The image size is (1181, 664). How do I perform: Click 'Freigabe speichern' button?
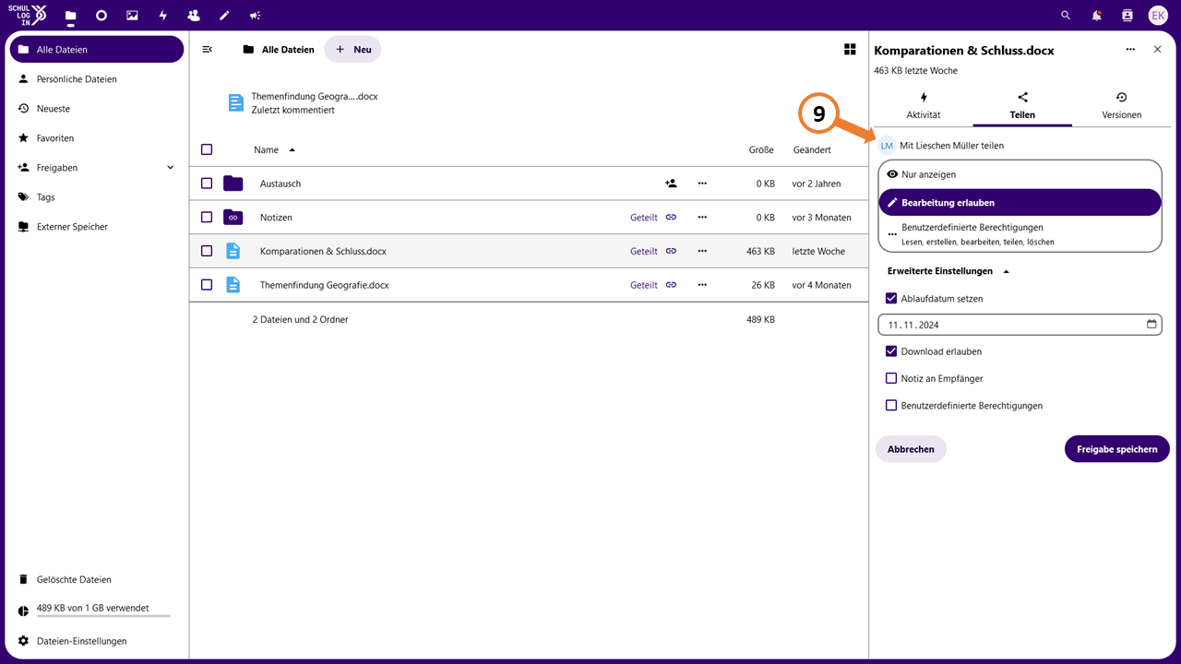1116,449
